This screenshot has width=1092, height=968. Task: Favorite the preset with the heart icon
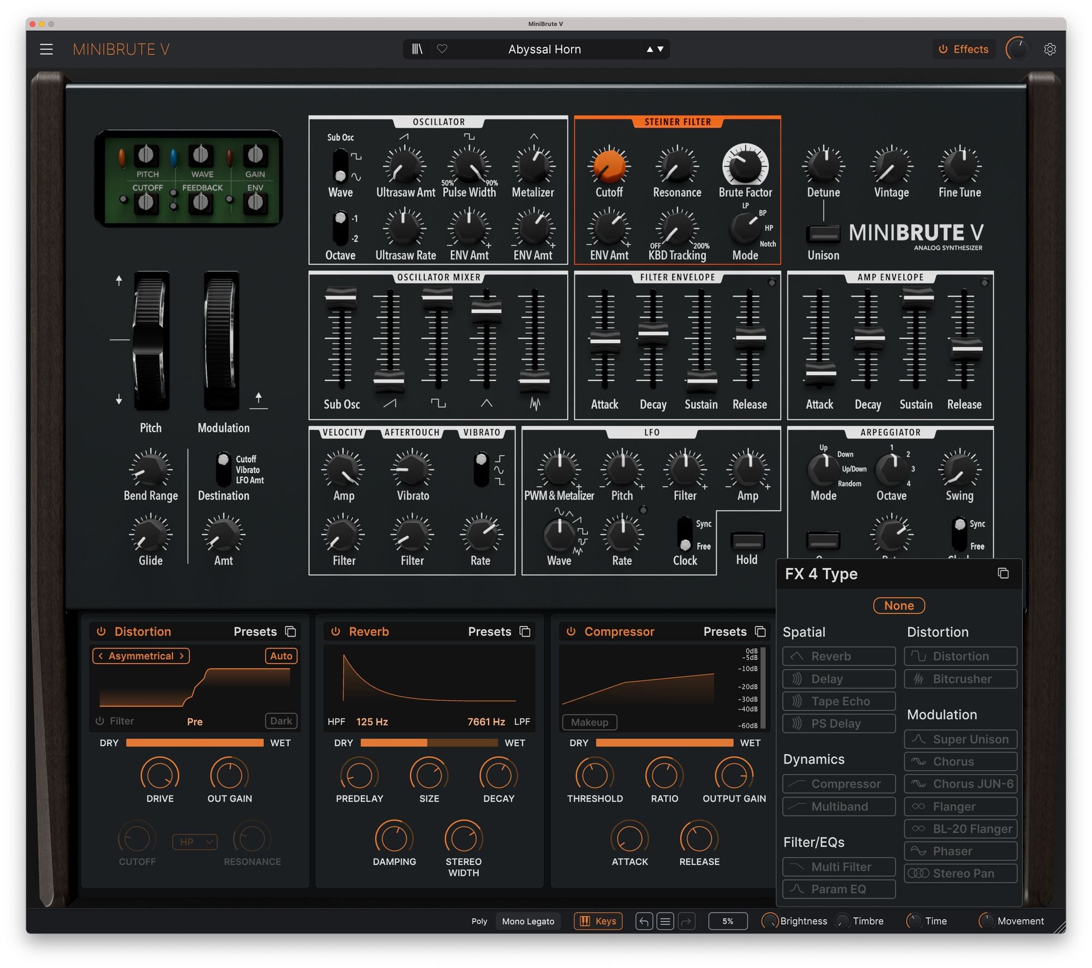(442, 49)
